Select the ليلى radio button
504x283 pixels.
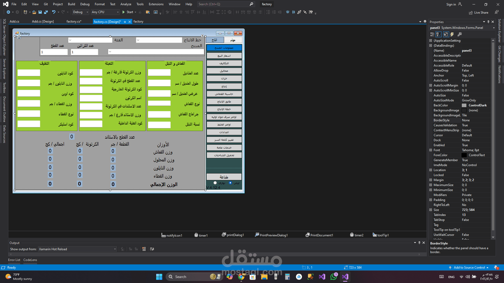230,183
